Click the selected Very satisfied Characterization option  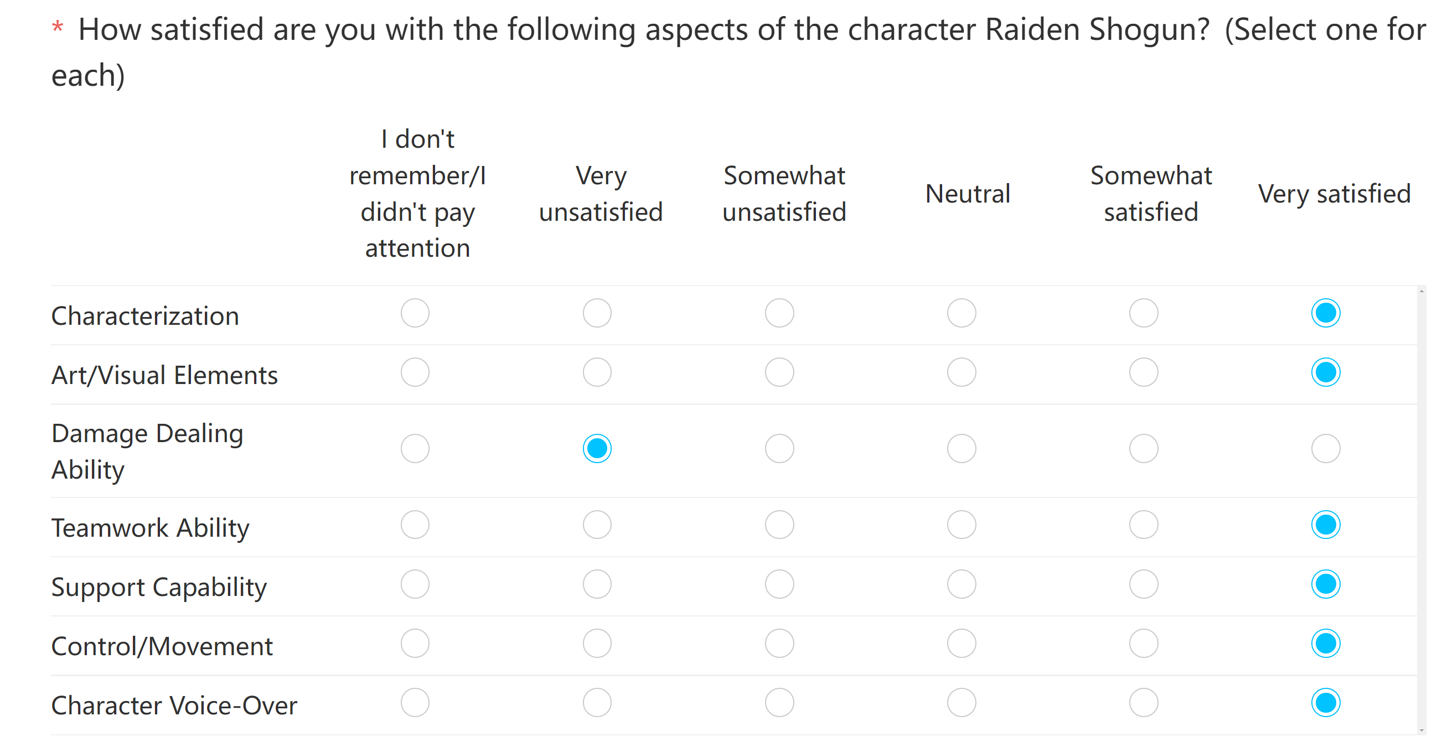1326,313
